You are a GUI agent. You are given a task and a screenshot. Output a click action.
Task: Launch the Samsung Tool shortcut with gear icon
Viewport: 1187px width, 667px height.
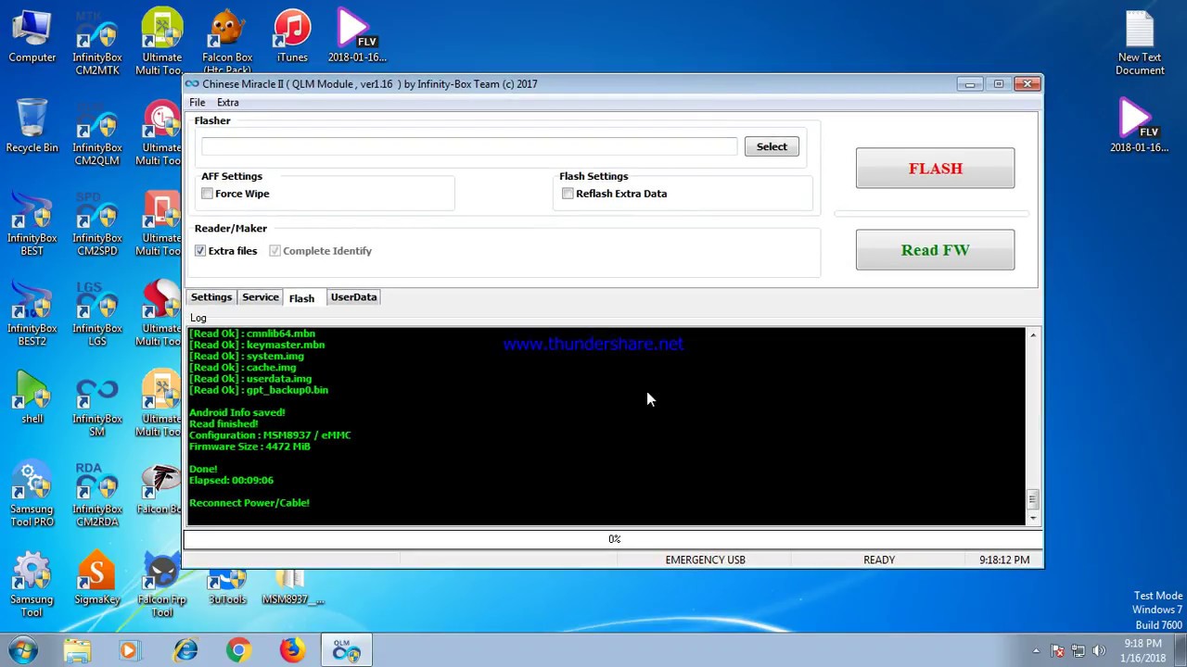tap(32, 585)
